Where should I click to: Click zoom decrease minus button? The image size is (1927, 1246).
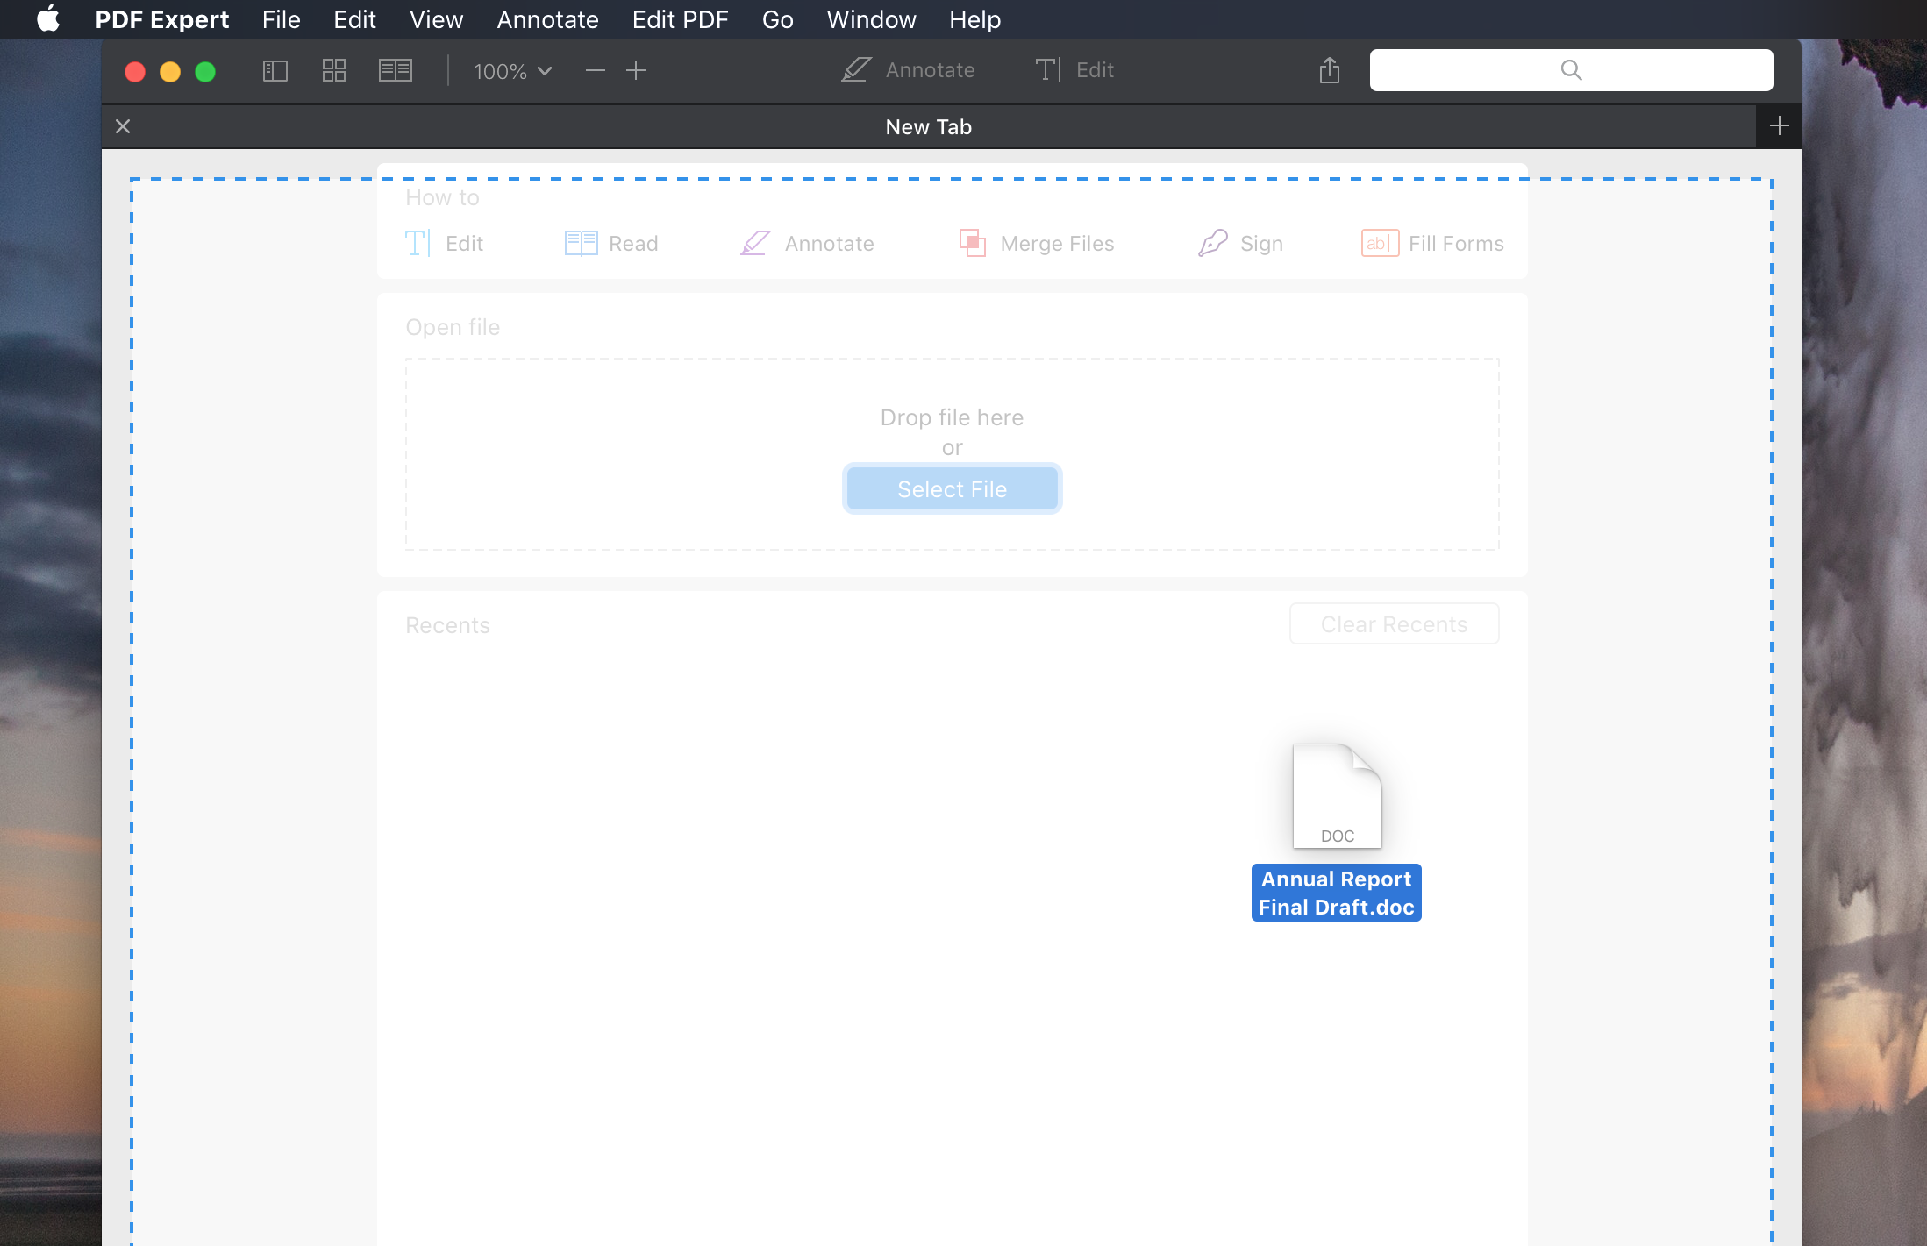tap(596, 70)
